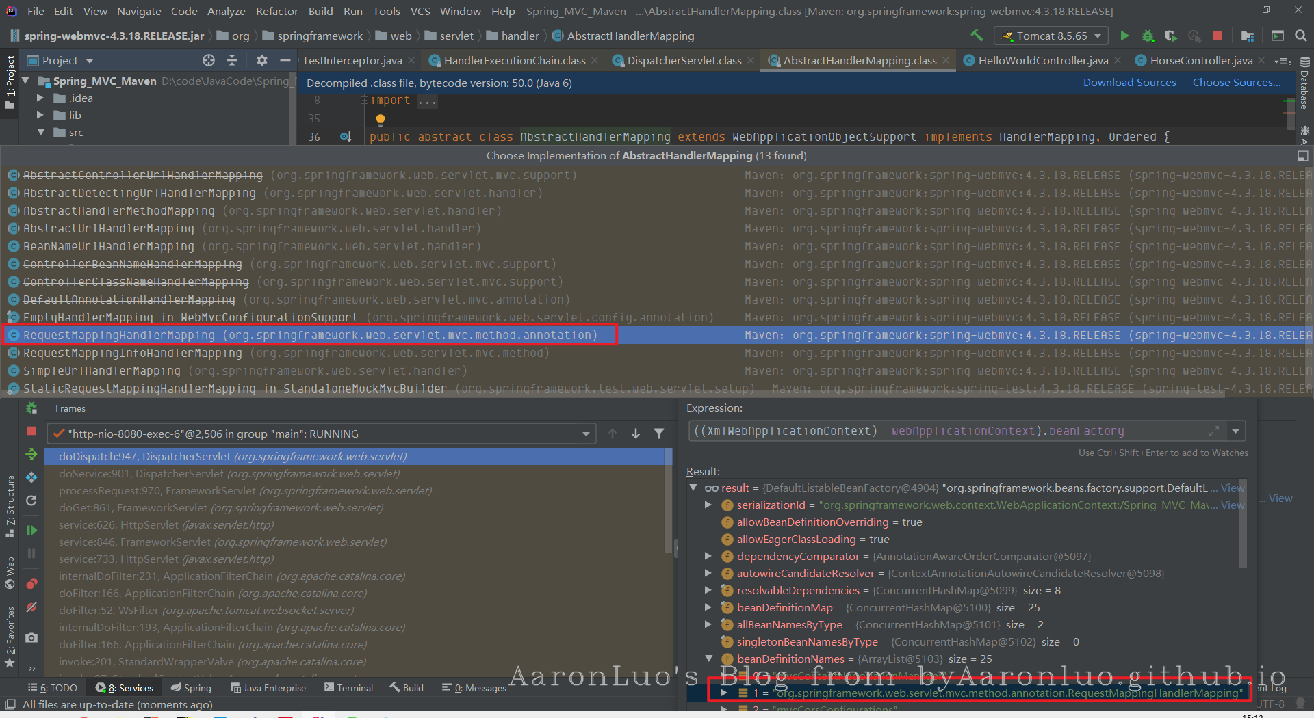
Task: Click Download Sources link
Action: 1129,82
